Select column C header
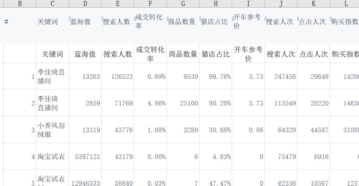This screenshot has width=359, height=186. pyautogui.click(x=52, y=4)
